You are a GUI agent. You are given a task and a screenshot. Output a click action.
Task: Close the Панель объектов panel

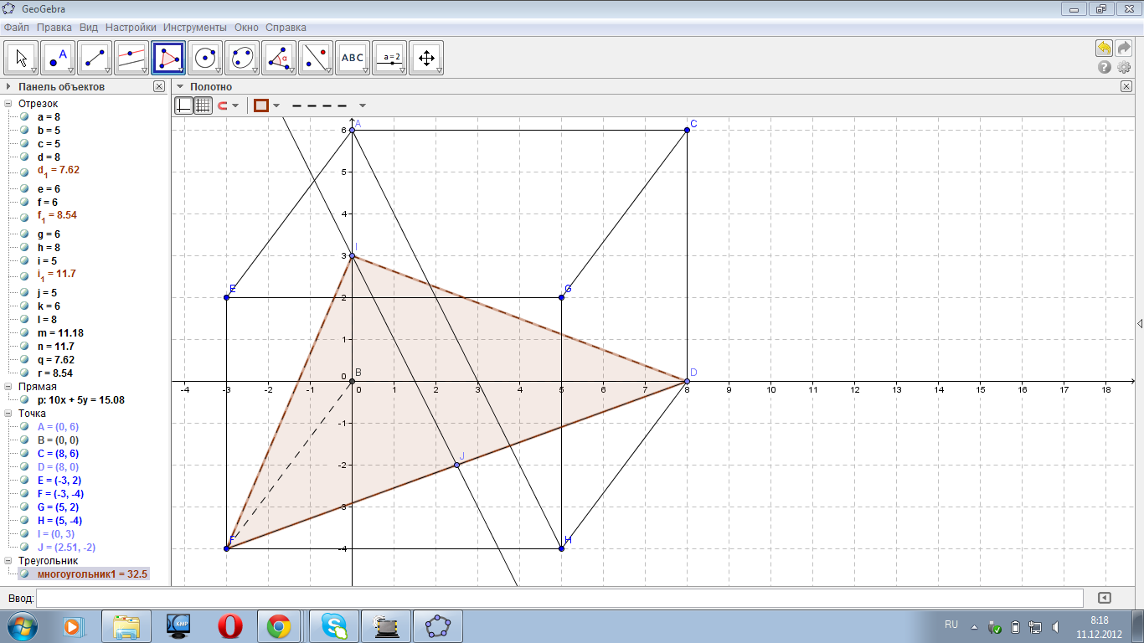(x=159, y=86)
